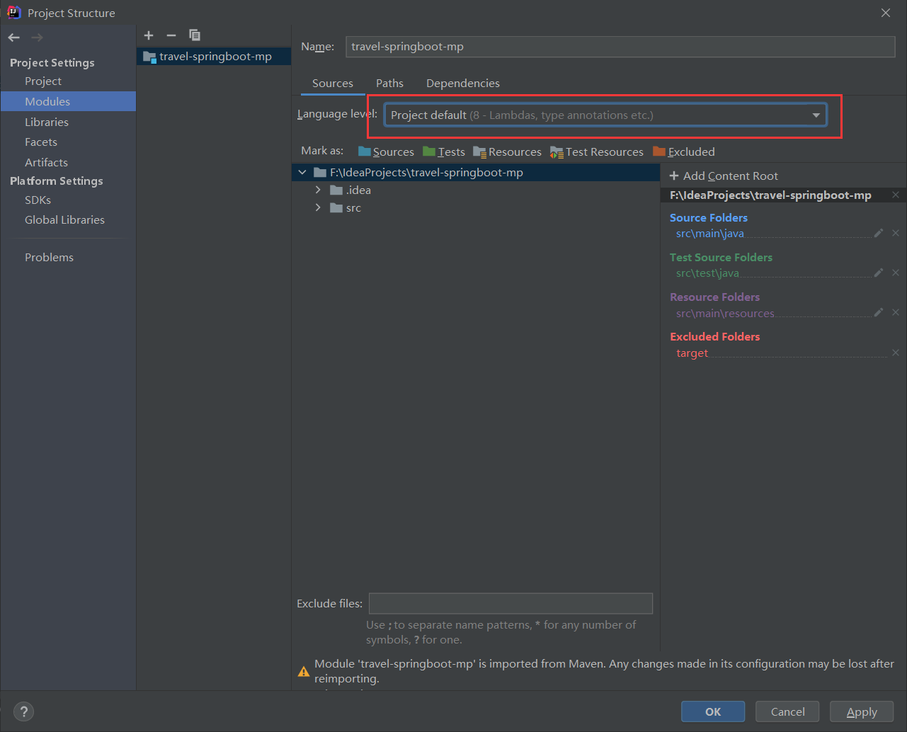Screen dimensions: 907x732
Task: Remove selected module with the minus icon
Action: pyautogui.click(x=171, y=35)
